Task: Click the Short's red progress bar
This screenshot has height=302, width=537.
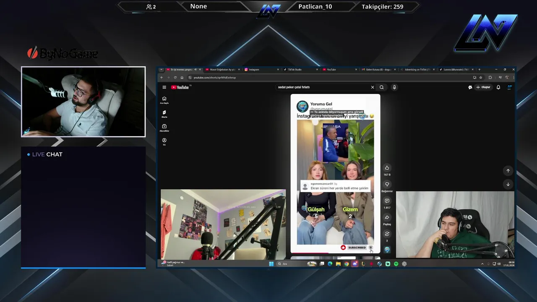Action: click(310, 253)
